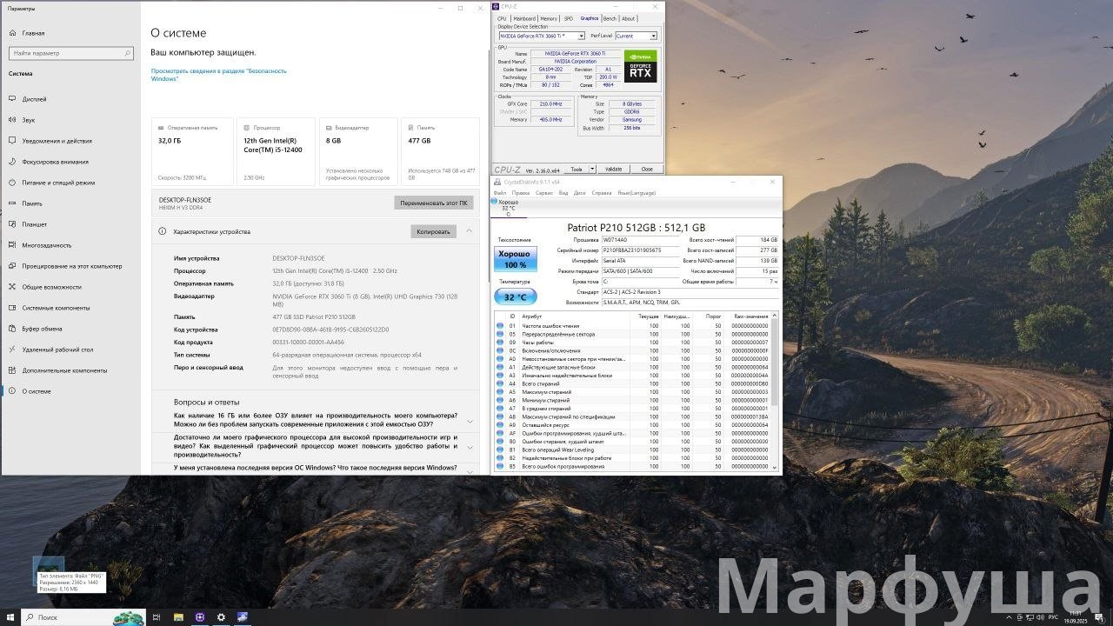1113x626 pixels.
Task: Click the Tools dropdown arrow in CPU-Z
Action: 593,170
